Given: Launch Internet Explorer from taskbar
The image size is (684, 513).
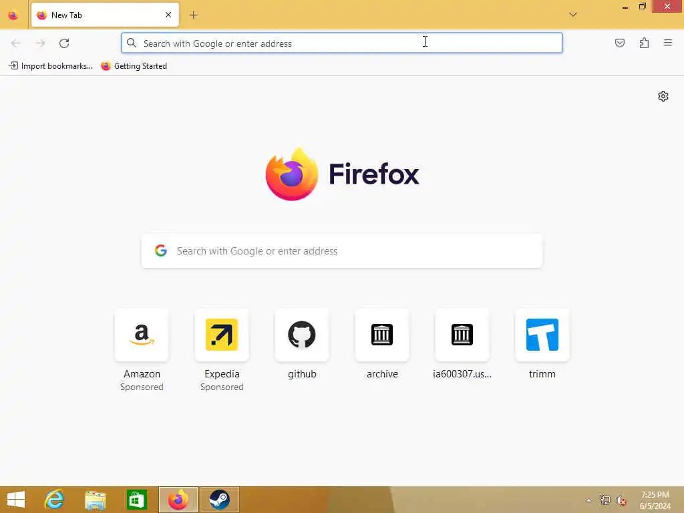Looking at the screenshot, I should point(55,500).
